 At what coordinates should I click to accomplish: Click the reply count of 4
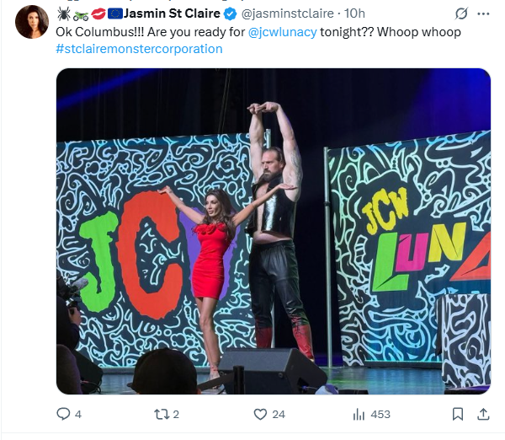pos(78,414)
